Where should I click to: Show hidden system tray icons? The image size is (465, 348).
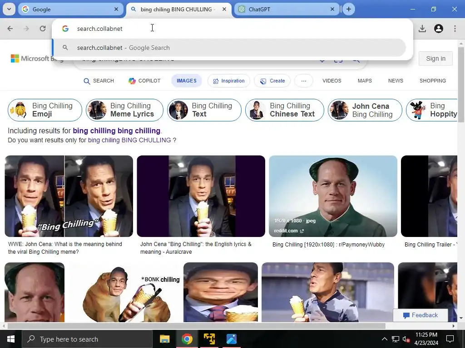coord(384,339)
